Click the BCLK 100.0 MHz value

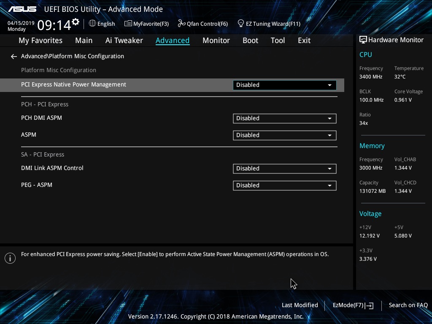(371, 100)
